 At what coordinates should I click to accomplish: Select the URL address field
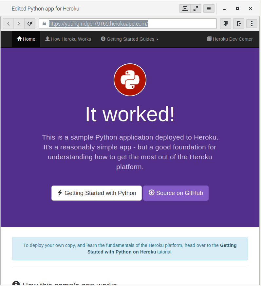131,24
